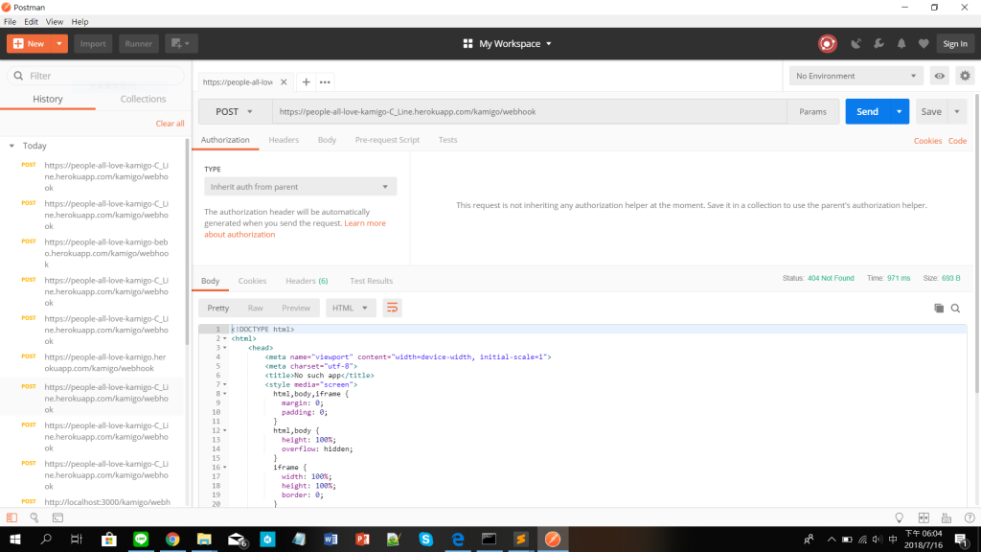The image size is (981, 552).
Task: Click the Send button
Action: (867, 111)
